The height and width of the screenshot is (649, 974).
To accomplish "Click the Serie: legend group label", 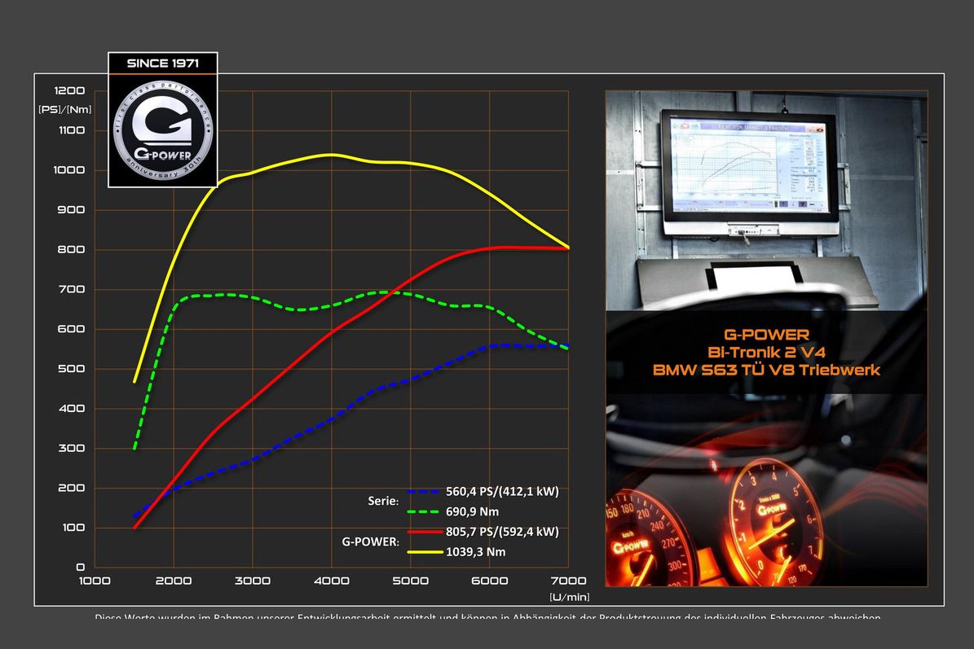I will tap(383, 502).
